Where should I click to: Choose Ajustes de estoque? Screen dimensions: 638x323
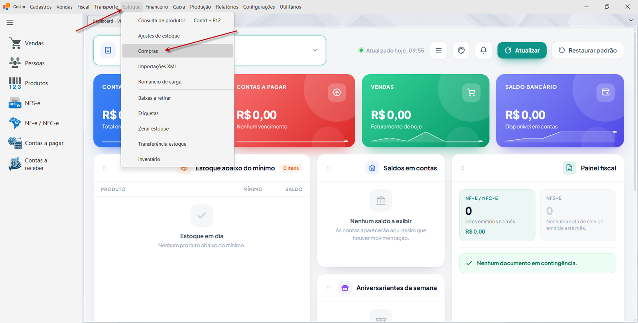tap(177, 36)
